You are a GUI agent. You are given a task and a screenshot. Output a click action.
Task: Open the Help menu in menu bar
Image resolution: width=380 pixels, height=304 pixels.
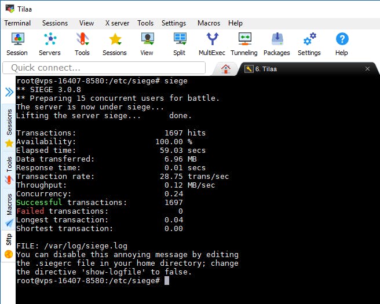point(235,23)
